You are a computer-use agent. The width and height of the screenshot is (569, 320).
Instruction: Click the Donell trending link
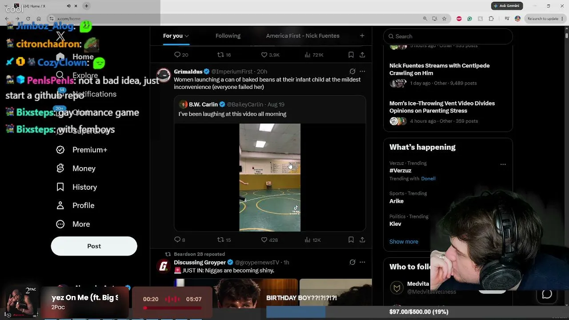coord(428,179)
